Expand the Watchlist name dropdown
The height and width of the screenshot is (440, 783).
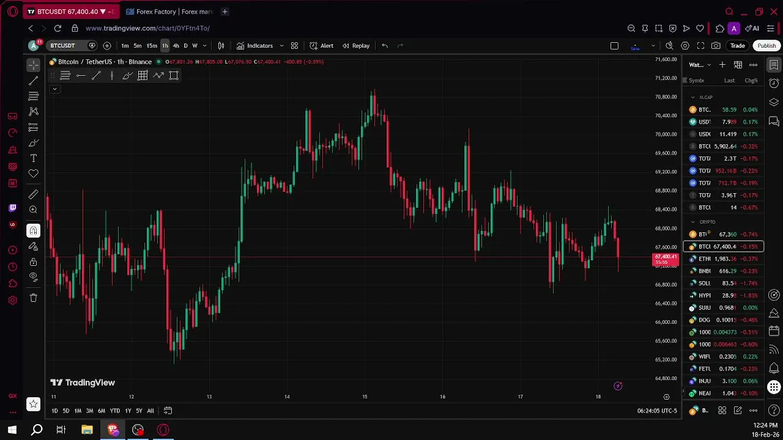[x=700, y=65]
